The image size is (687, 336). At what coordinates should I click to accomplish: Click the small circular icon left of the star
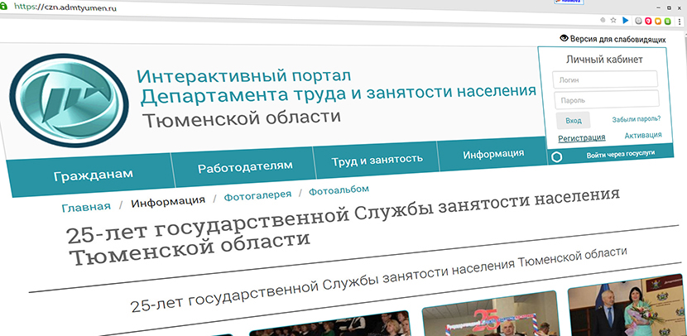[603, 20]
